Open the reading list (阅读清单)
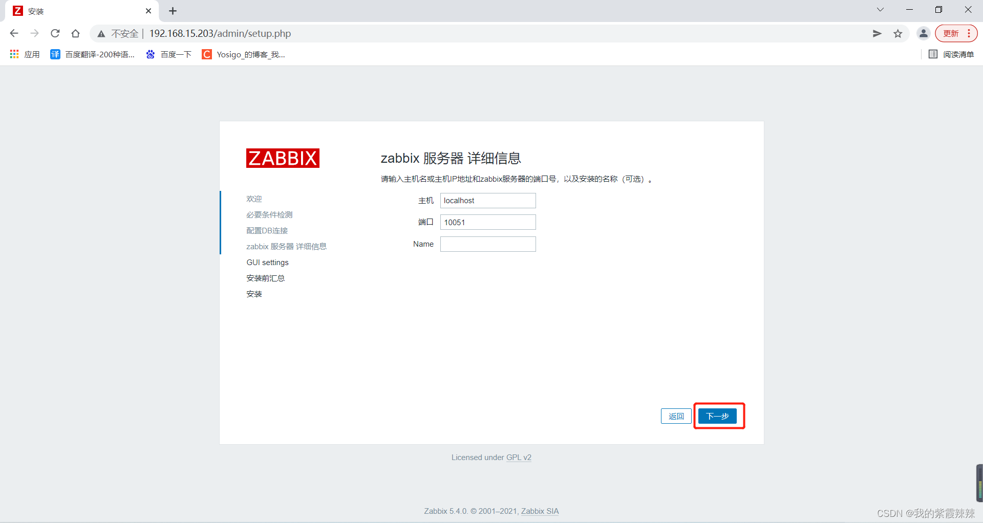This screenshot has width=983, height=523. [951, 54]
